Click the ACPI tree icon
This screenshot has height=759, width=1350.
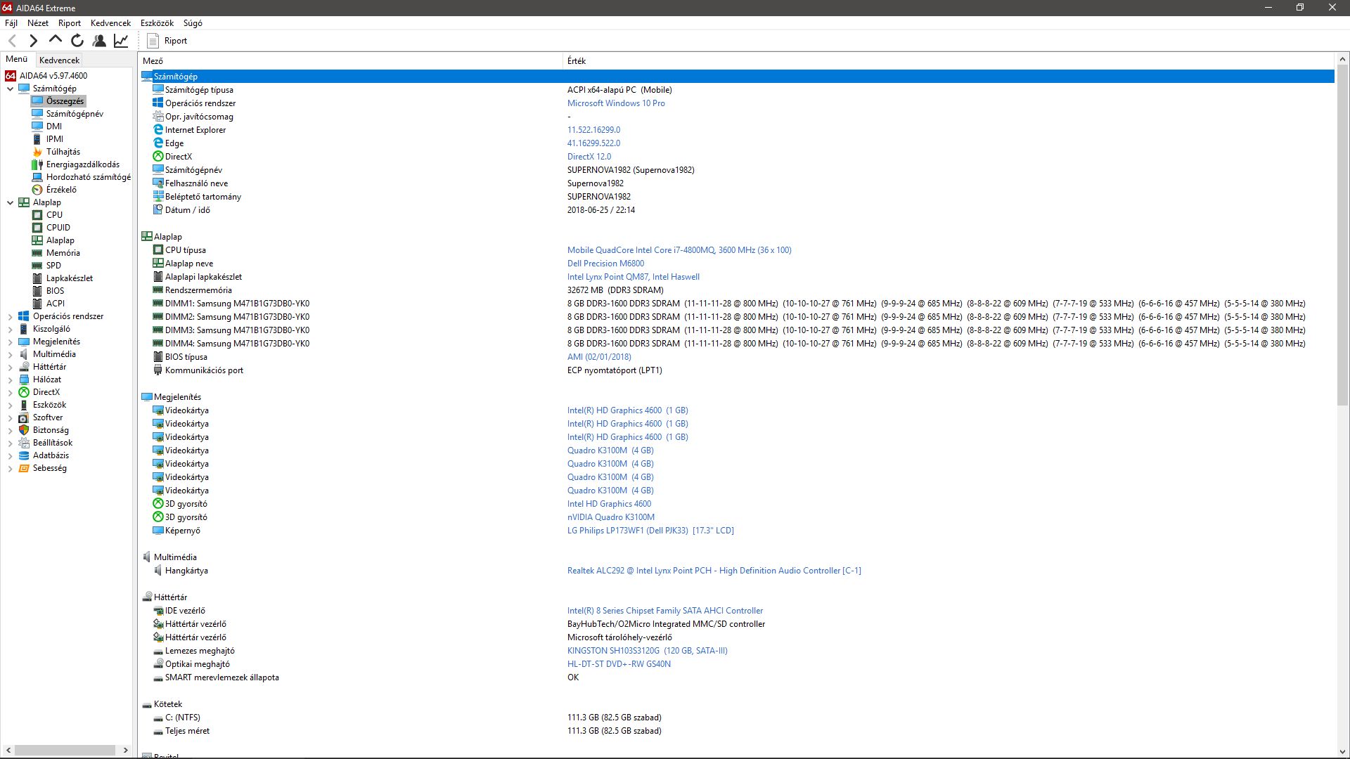click(37, 304)
